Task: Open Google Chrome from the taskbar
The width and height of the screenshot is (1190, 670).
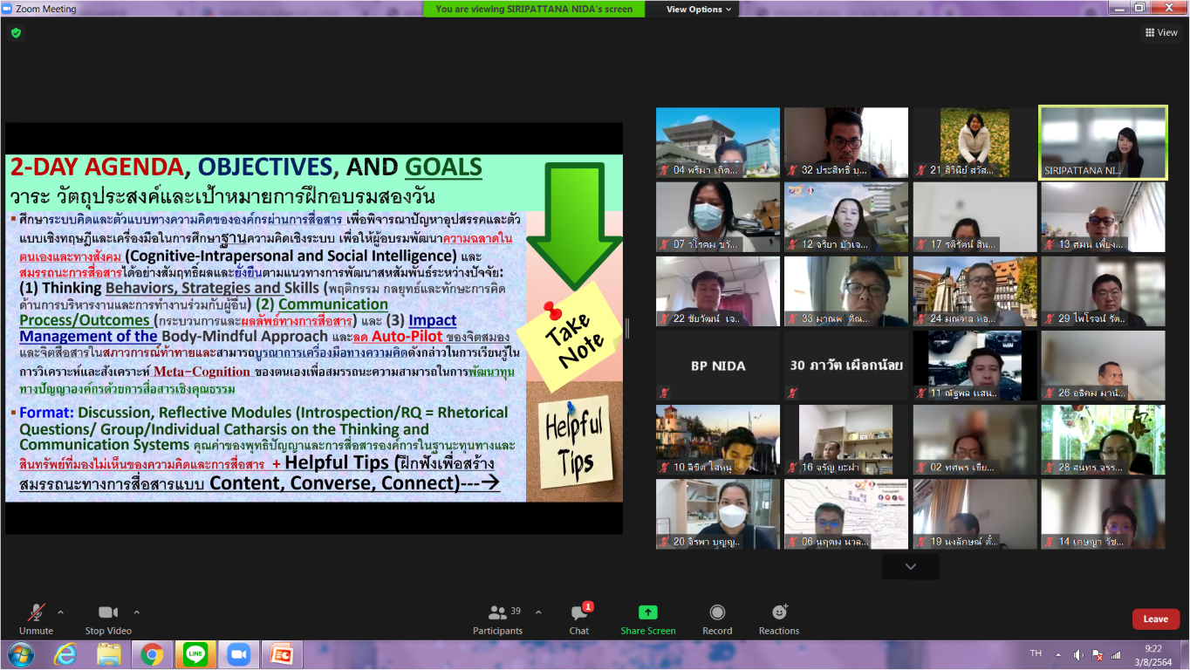Action: point(152,654)
